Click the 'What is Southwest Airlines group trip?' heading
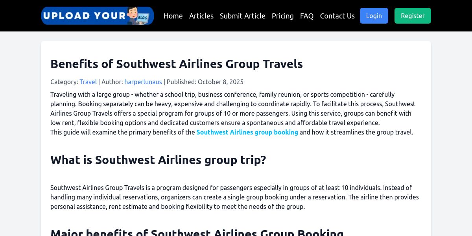 point(158,160)
